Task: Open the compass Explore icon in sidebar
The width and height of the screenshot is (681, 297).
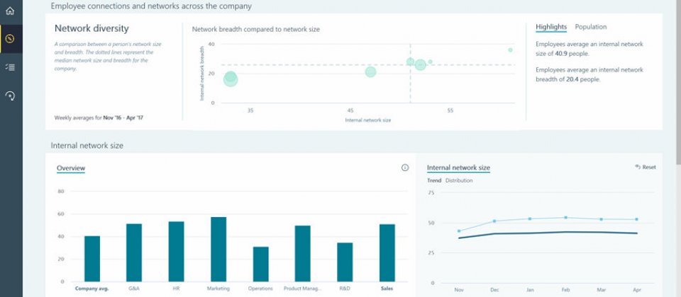Action: 10,38
